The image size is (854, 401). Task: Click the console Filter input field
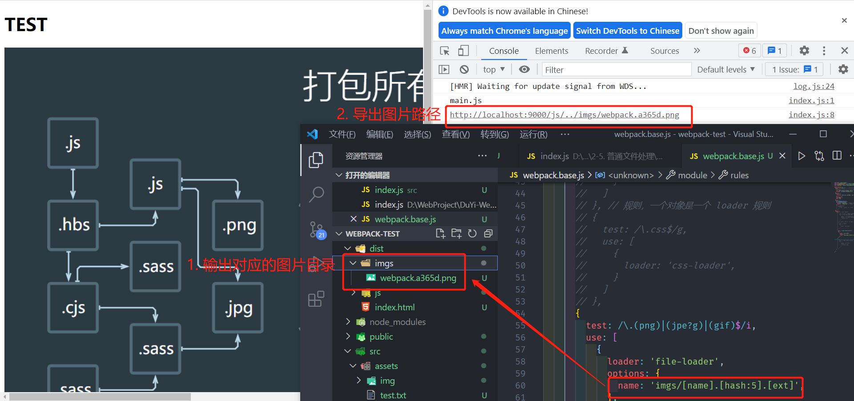616,69
